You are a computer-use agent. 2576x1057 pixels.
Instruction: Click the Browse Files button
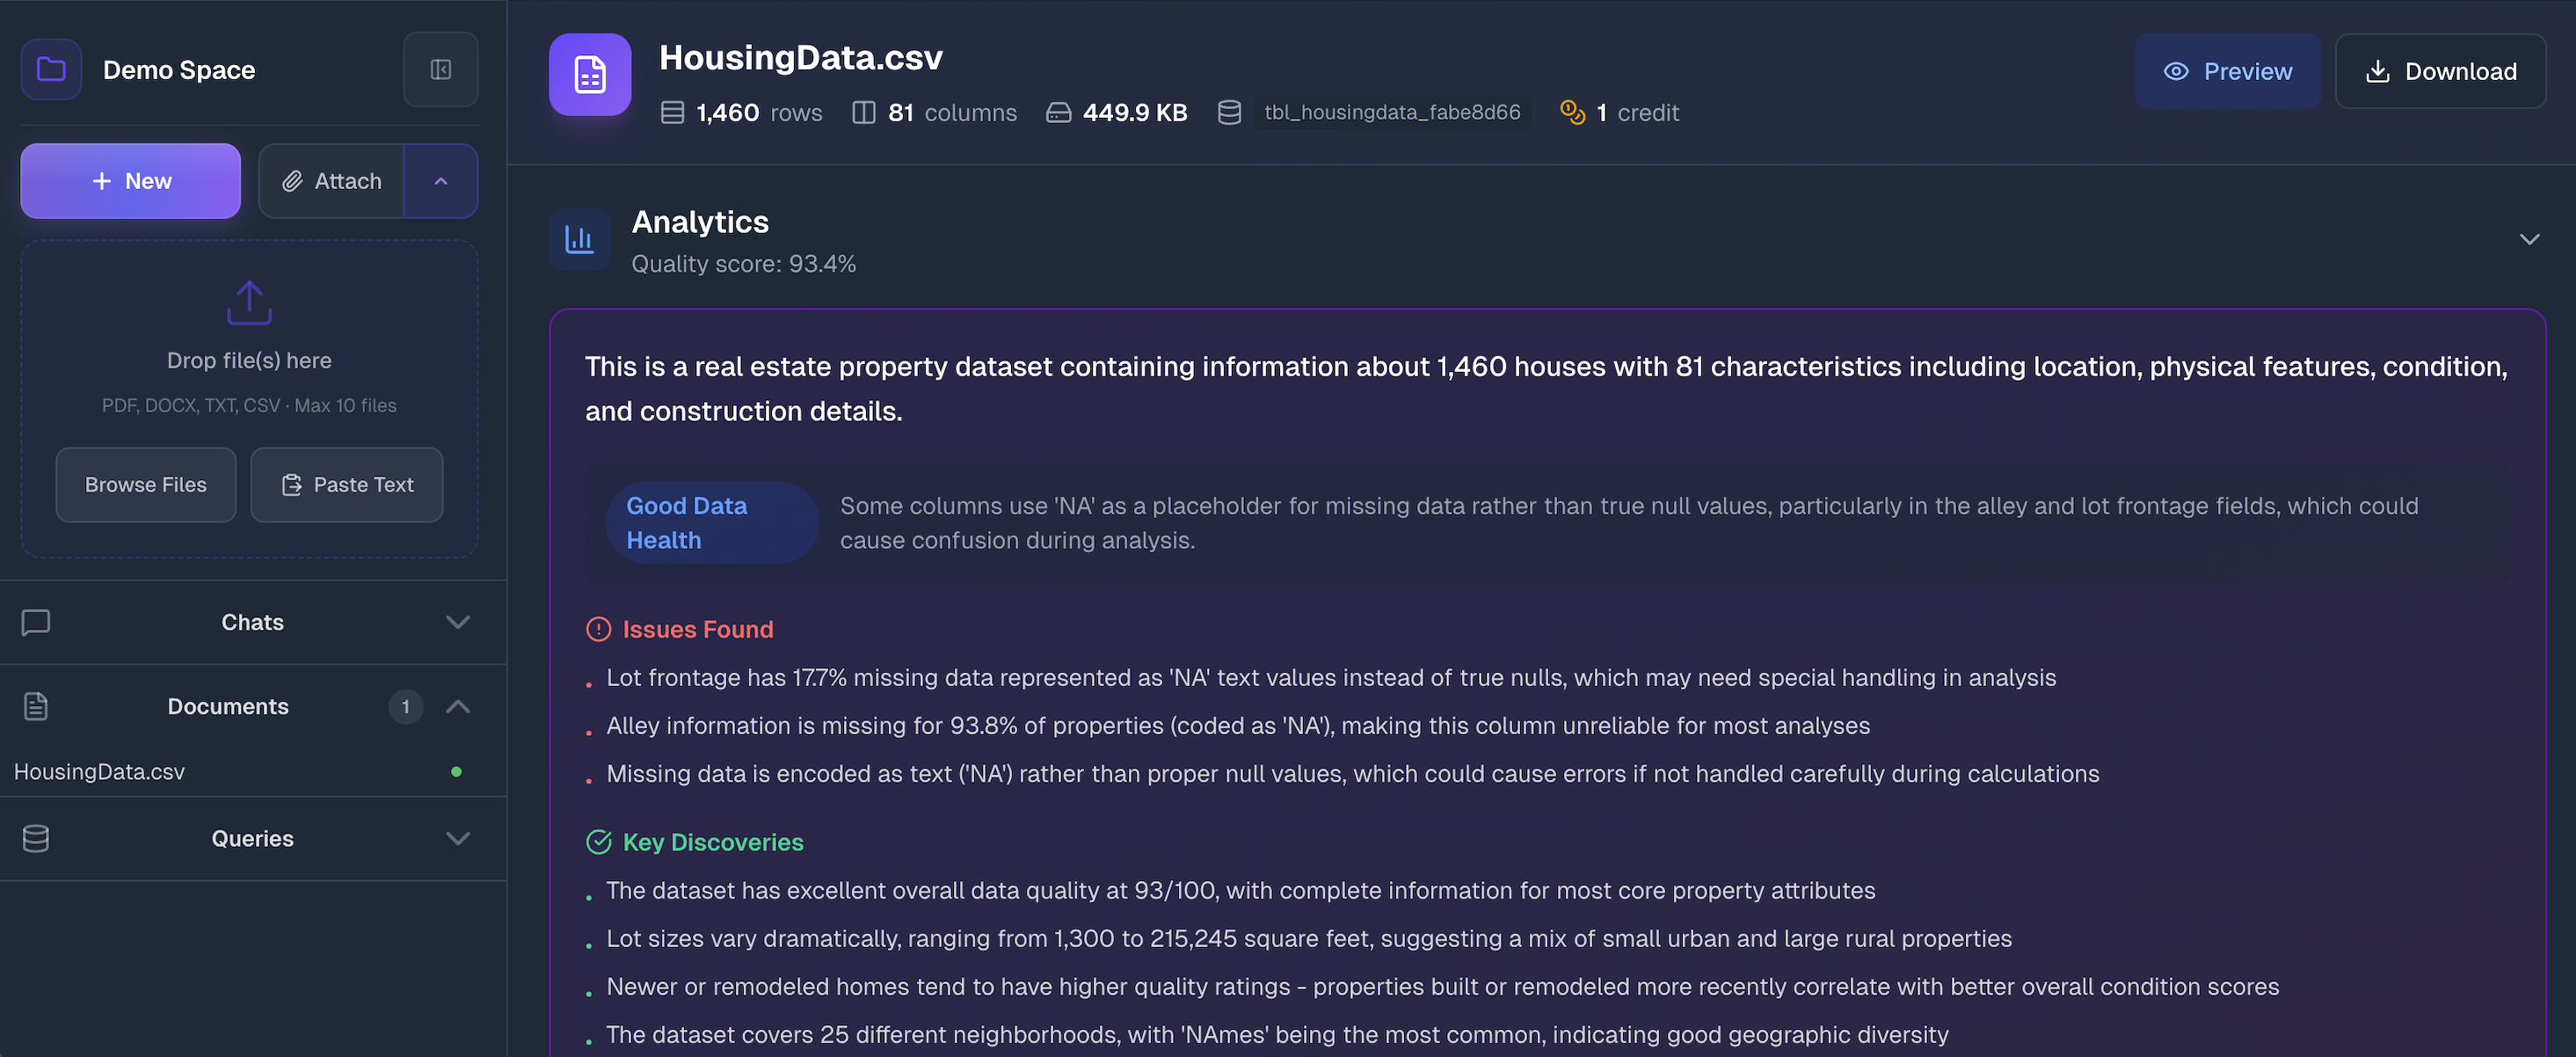146,485
